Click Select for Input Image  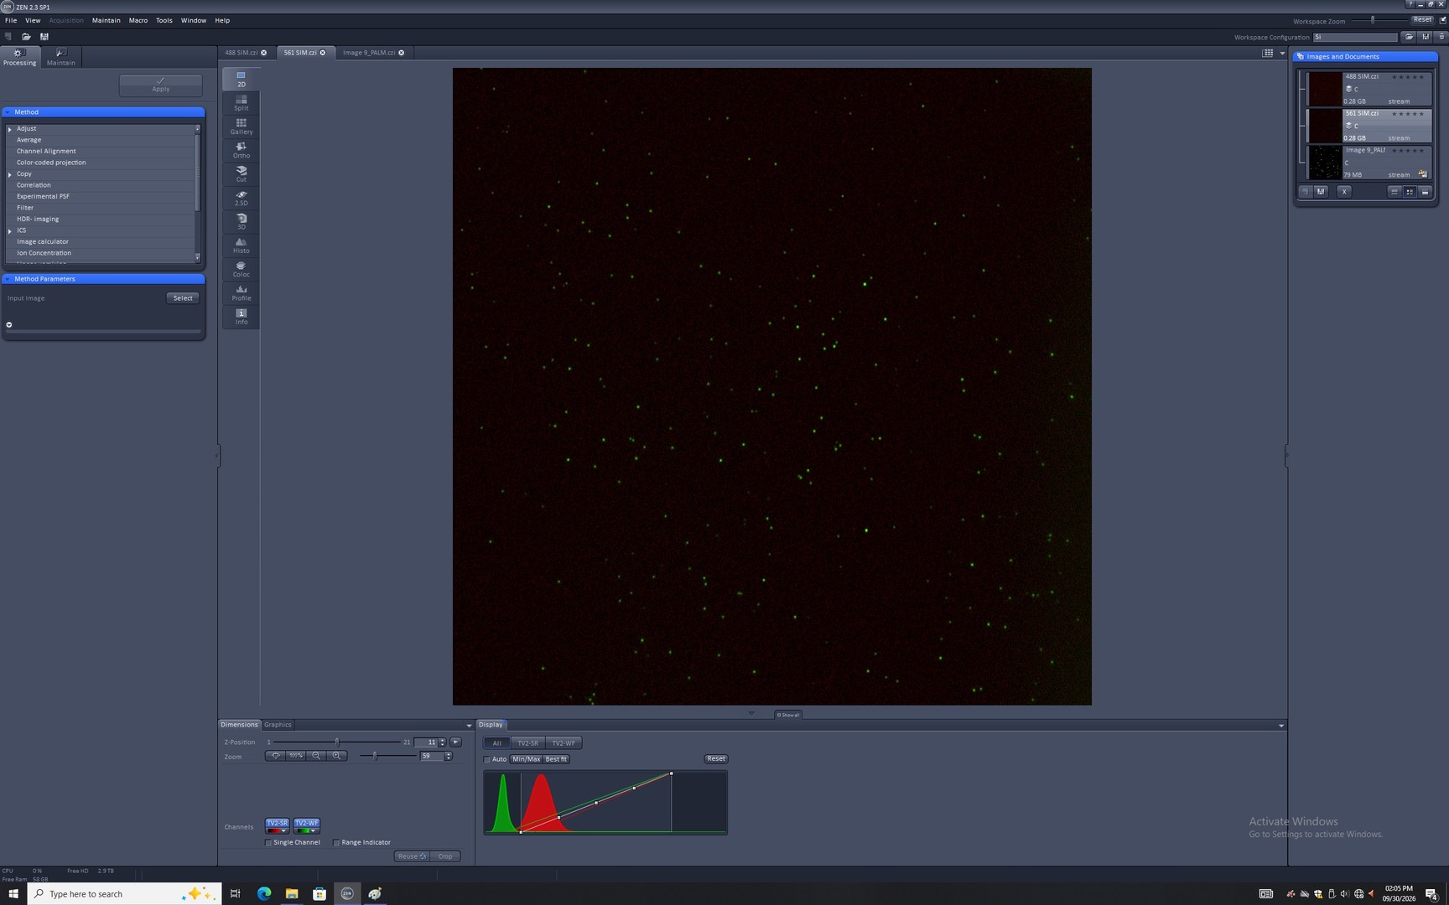[183, 298]
